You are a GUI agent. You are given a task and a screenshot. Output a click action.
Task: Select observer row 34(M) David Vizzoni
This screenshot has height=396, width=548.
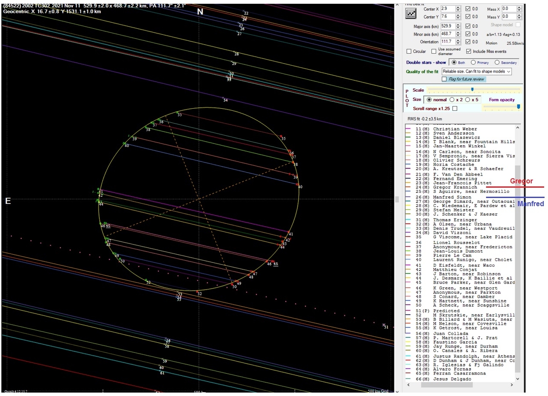460,233
